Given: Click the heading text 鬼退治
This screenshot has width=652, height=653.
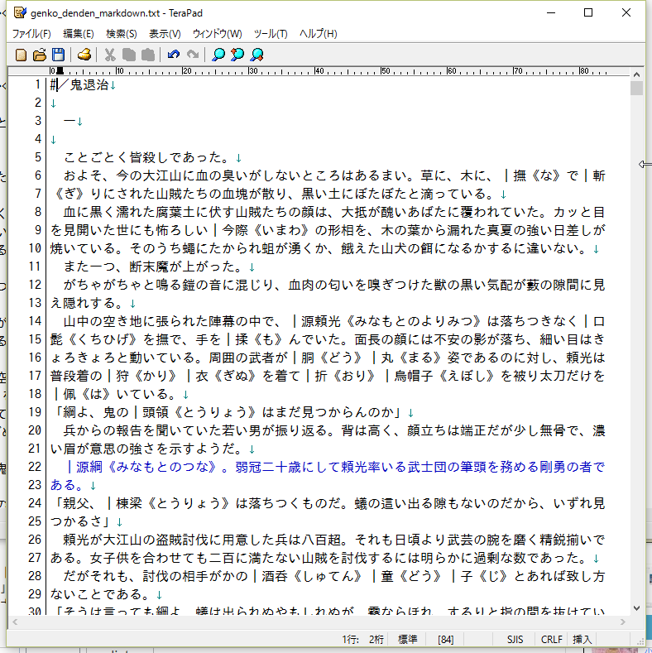Looking at the screenshot, I should click(89, 85).
